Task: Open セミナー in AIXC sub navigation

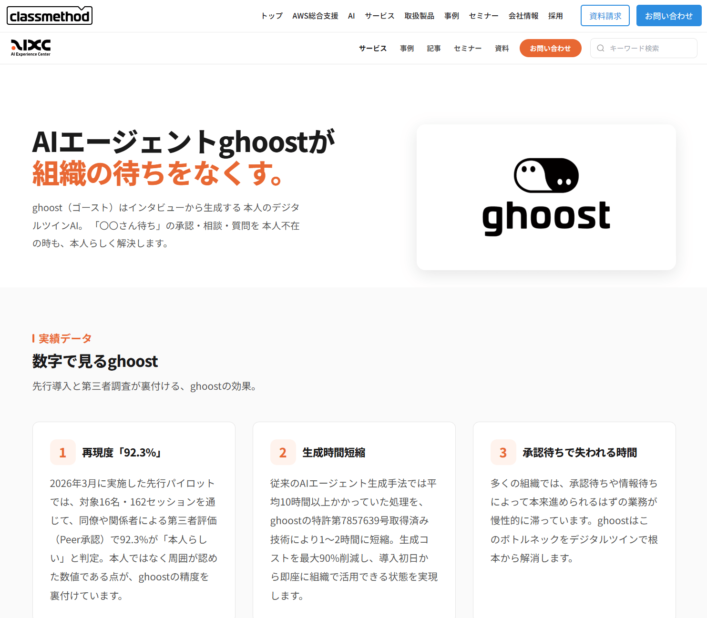Action: pyautogui.click(x=468, y=49)
